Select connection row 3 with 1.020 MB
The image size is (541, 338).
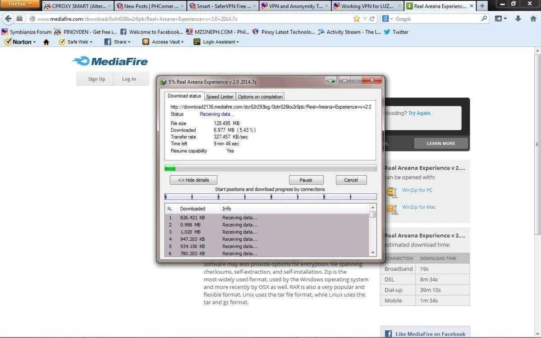click(267, 232)
